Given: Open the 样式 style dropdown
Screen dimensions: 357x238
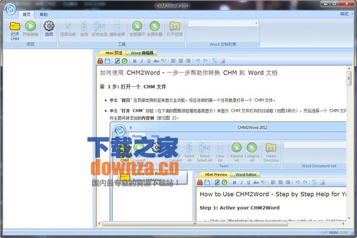Looking at the screenshot, I should pyautogui.click(x=346, y=14).
